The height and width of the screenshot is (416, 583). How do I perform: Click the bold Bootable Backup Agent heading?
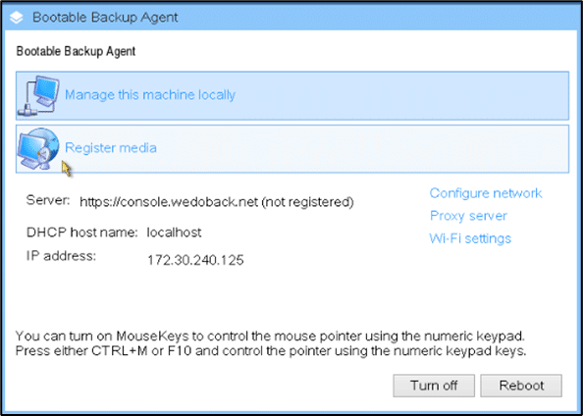coord(76,51)
